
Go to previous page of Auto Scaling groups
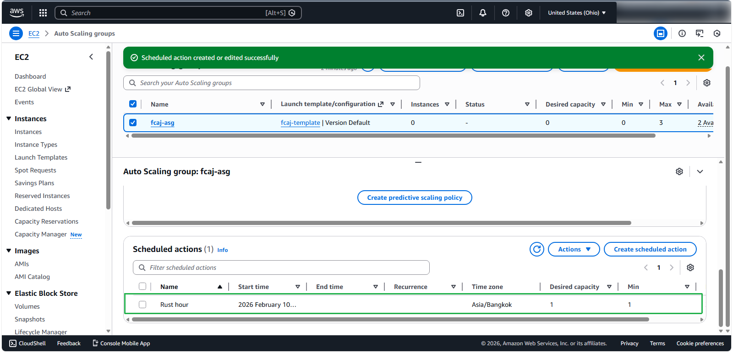tap(662, 83)
